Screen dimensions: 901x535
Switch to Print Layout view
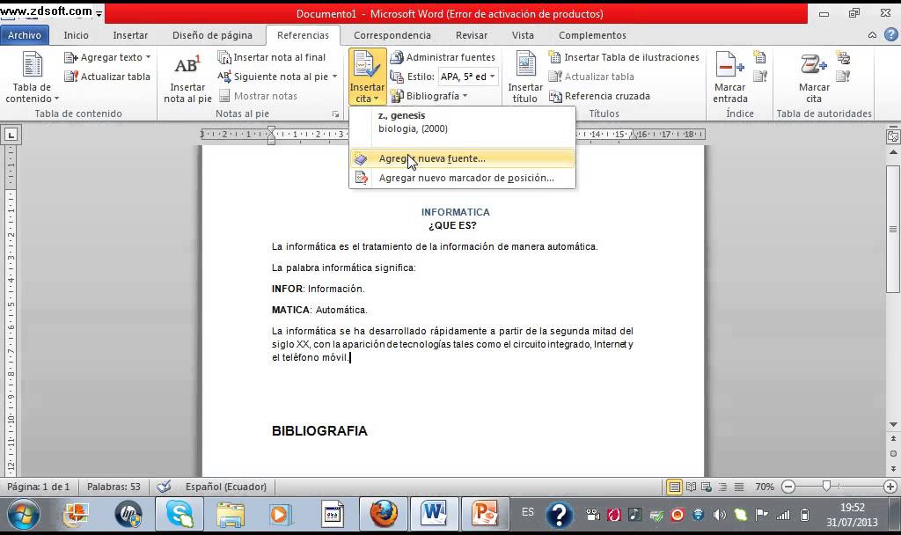(674, 487)
